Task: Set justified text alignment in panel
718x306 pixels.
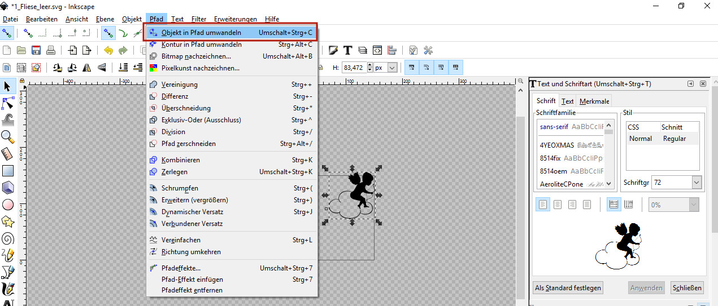Action: point(587,205)
